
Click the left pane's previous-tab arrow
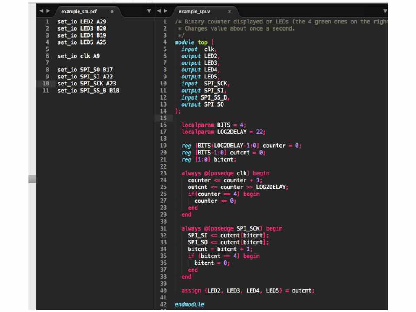[40, 10]
